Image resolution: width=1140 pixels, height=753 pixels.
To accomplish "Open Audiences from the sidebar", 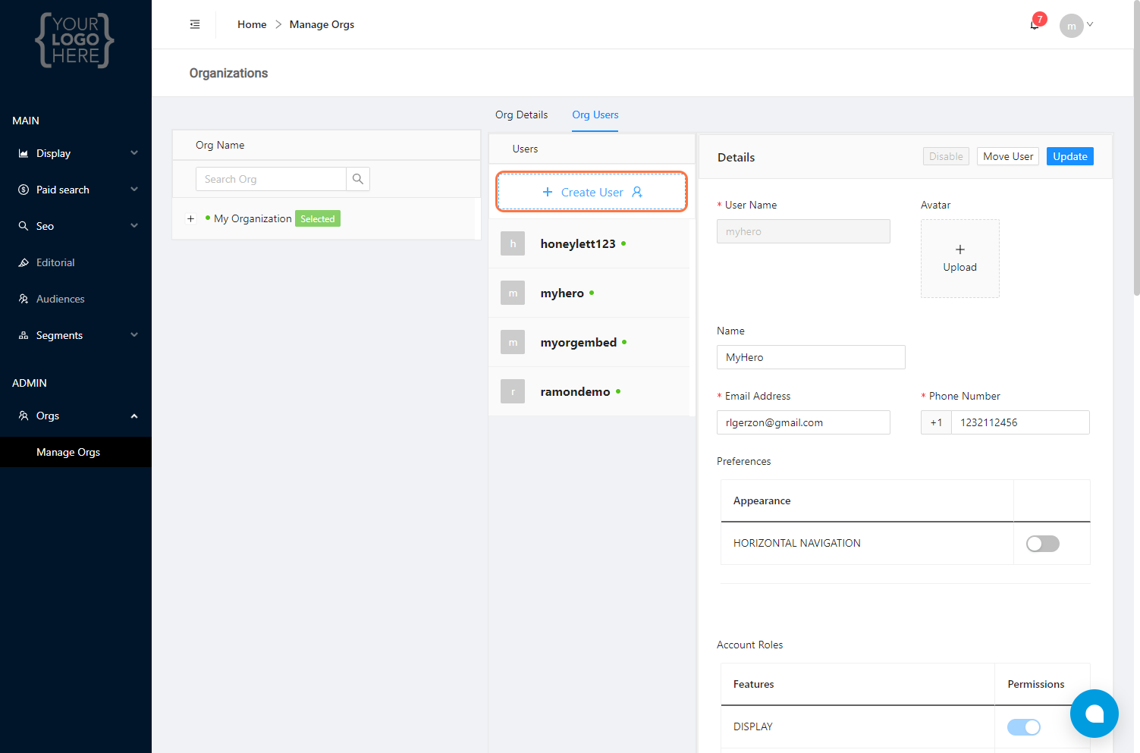I will click(60, 299).
